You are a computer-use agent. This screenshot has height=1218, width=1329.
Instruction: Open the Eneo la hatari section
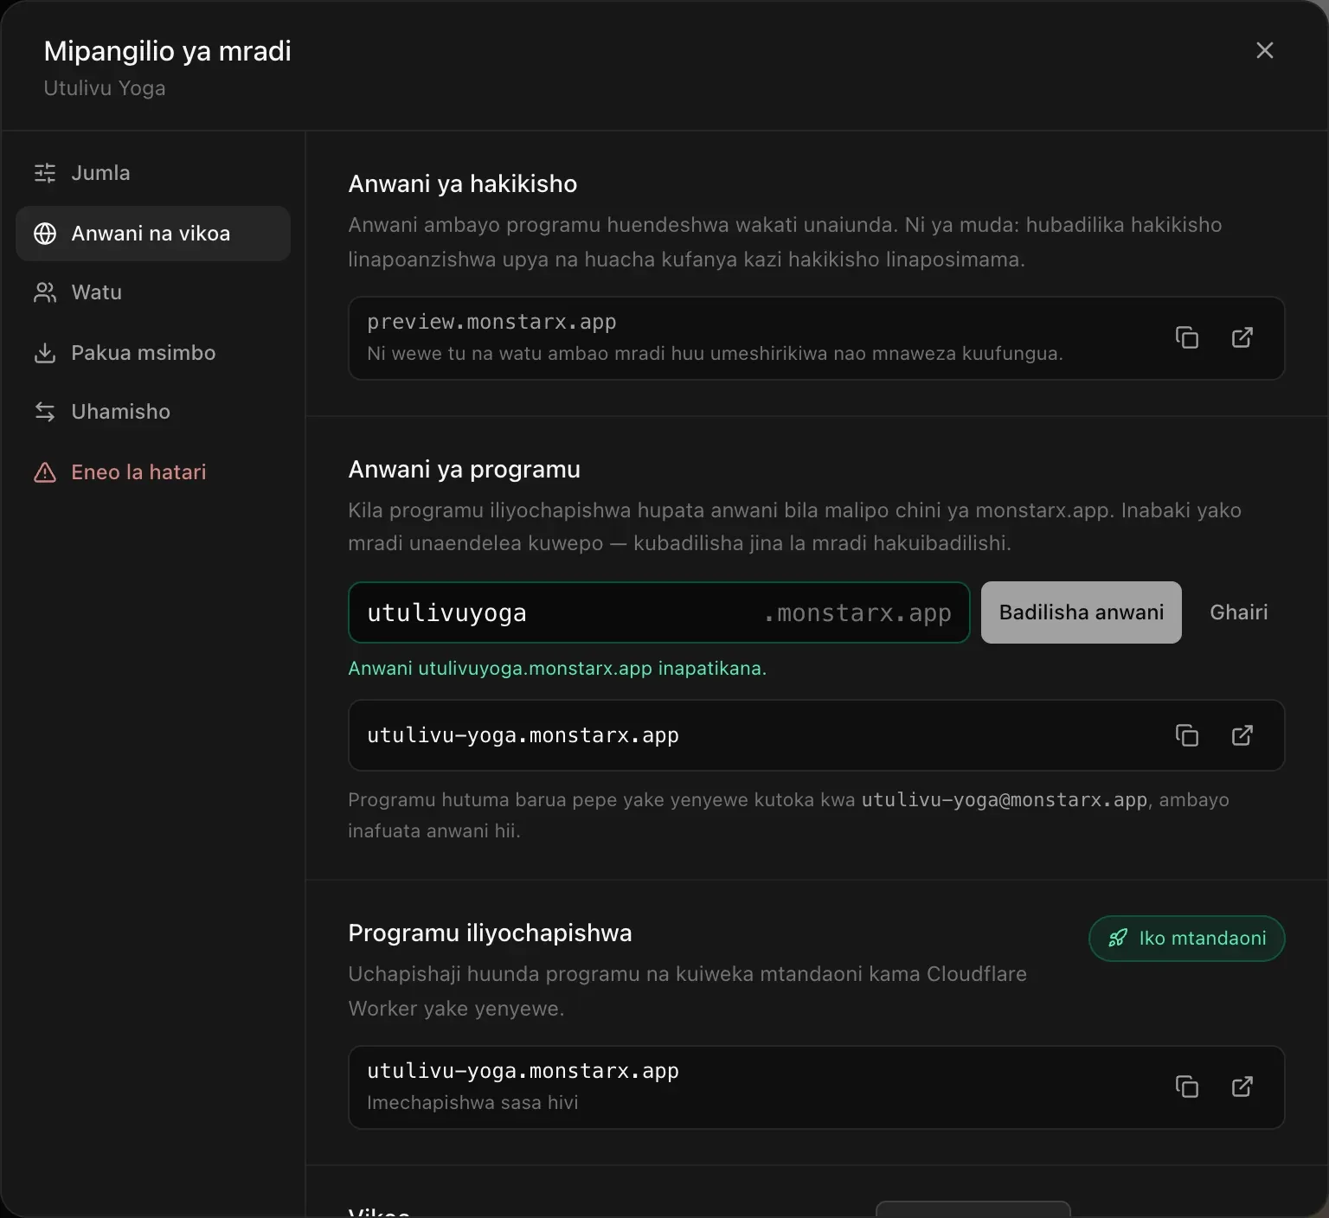point(153,472)
